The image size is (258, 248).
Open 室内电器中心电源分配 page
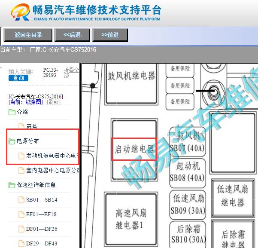pos(52,170)
